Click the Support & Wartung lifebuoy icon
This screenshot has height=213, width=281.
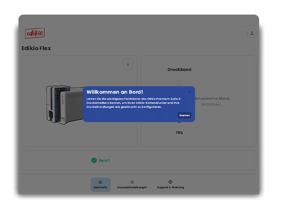[x=170, y=182]
